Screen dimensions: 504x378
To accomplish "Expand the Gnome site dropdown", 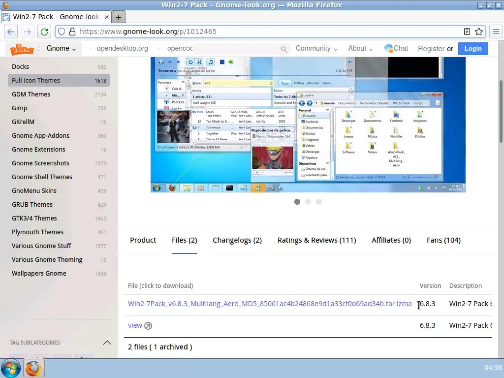I will pyautogui.click(x=61, y=49).
